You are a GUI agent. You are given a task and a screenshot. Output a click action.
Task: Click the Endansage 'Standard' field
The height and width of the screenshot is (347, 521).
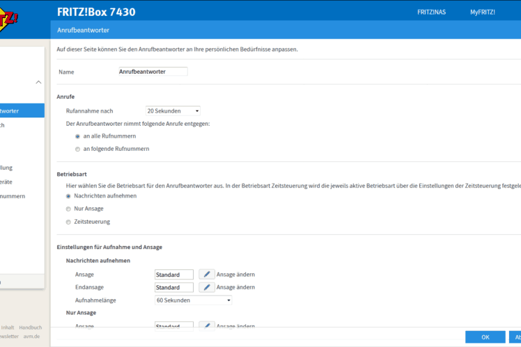tap(174, 287)
